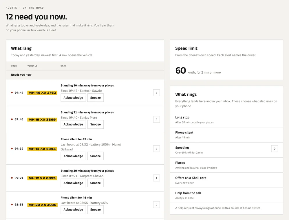Snooze the MH 20 XX 3036 alert
Image resolution: width=289 pixels, height=220 pixels.
[96, 210]
